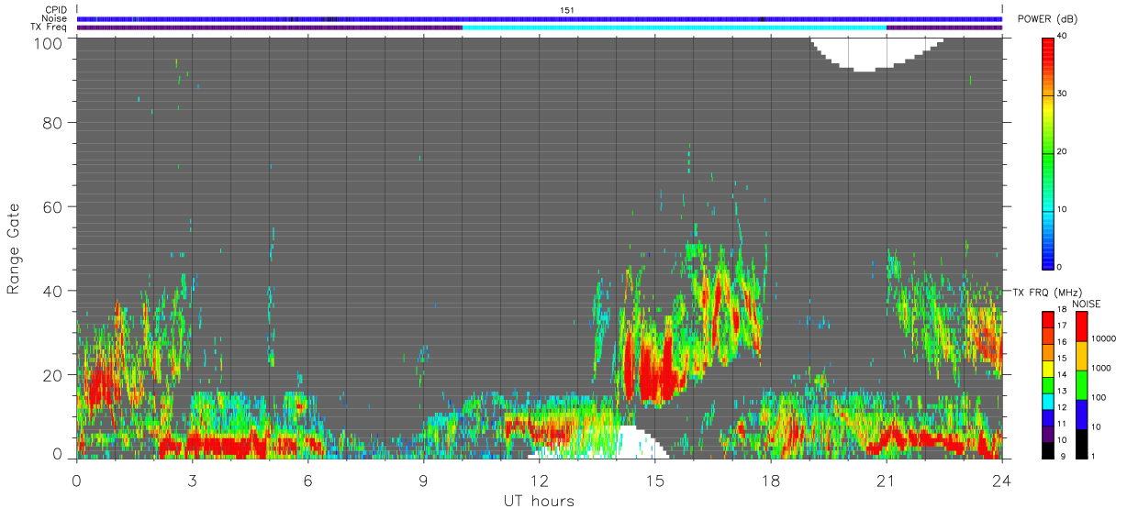The height and width of the screenshot is (520, 1127).
Task: Click the 1 label on NOISE legend
Action: (1092, 456)
